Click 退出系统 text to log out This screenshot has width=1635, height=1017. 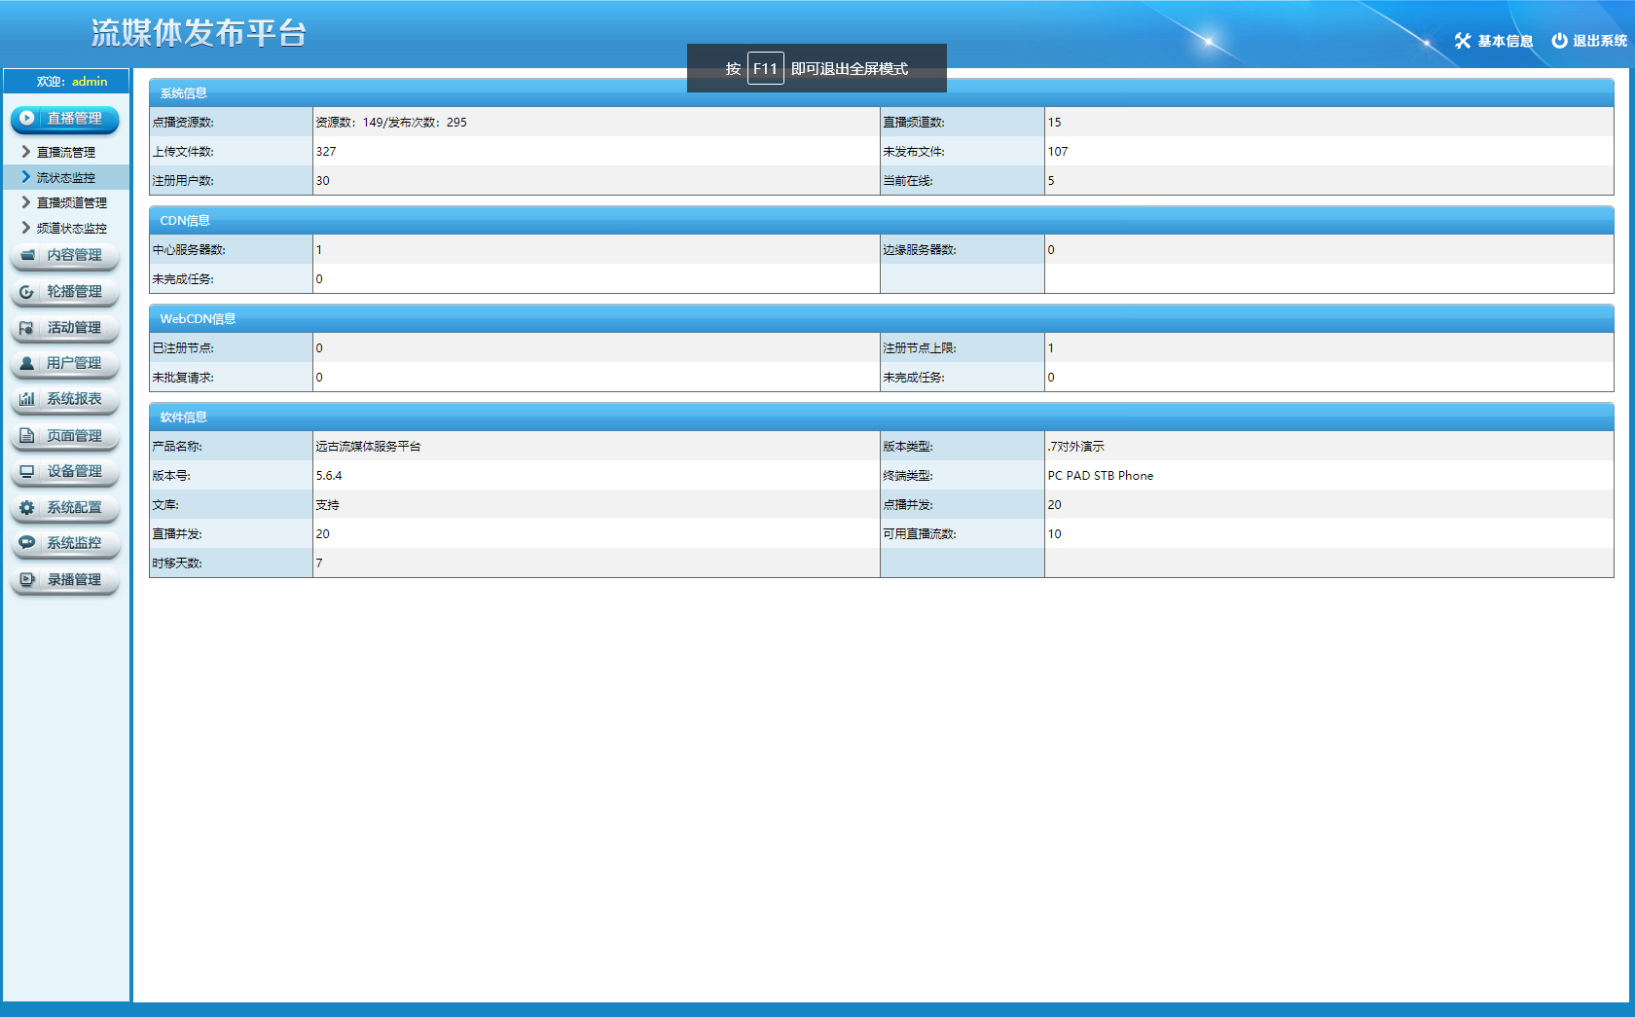(x=1600, y=41)
